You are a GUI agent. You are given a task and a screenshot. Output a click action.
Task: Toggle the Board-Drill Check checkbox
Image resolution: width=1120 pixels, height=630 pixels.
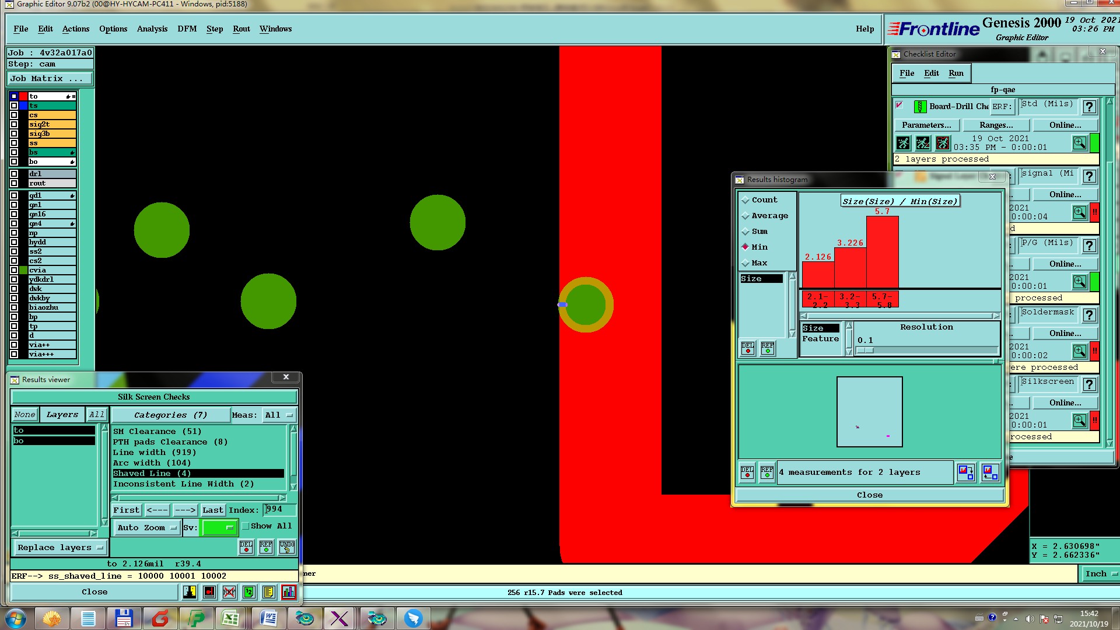point(900,106)
